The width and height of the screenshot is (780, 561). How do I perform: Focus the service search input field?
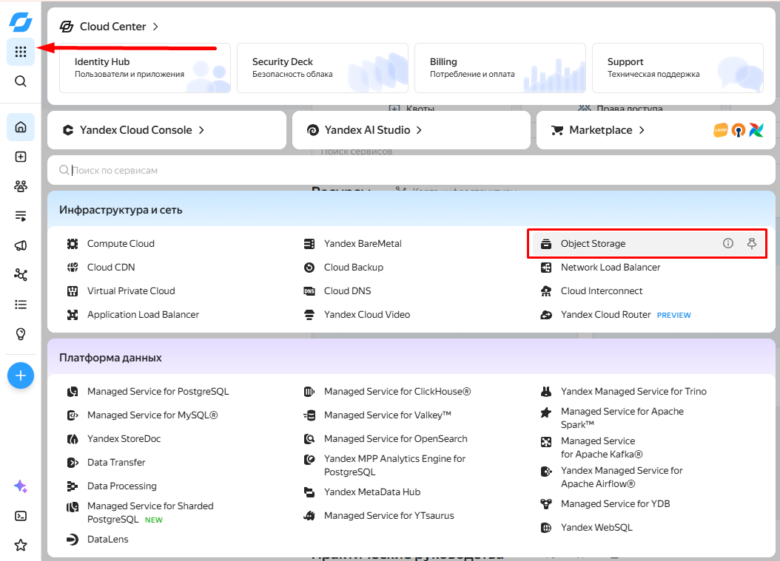411,171
